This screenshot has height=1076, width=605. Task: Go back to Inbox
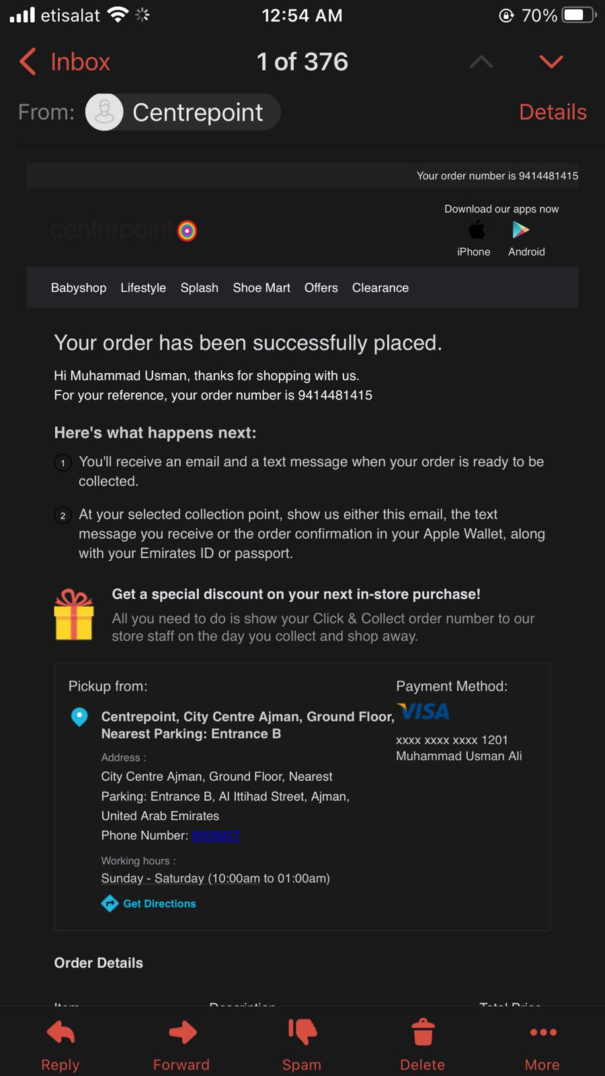click(x=65, y=62)
